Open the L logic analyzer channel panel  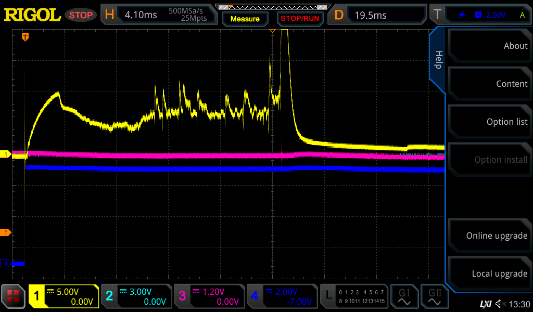(354, 296)
